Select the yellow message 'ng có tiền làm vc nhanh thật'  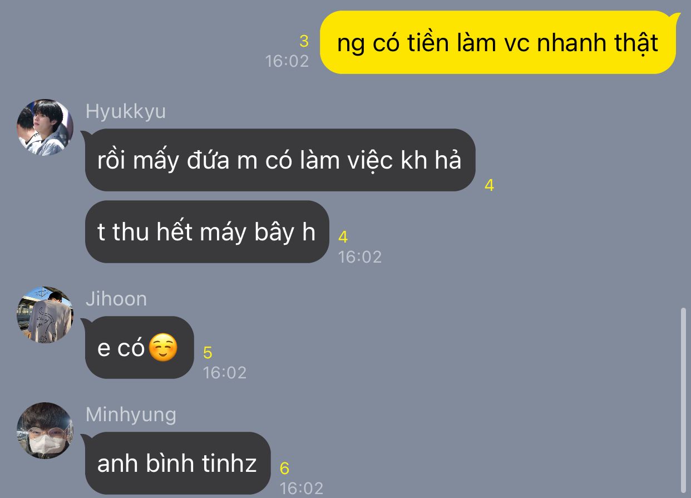(498, 42)
